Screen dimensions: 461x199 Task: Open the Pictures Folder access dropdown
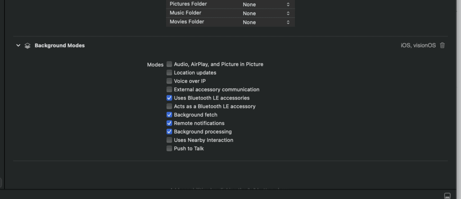point(267,4)
